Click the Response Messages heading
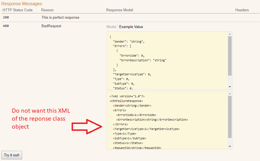This screenshot has width=260, height=161. pos(22,4)
